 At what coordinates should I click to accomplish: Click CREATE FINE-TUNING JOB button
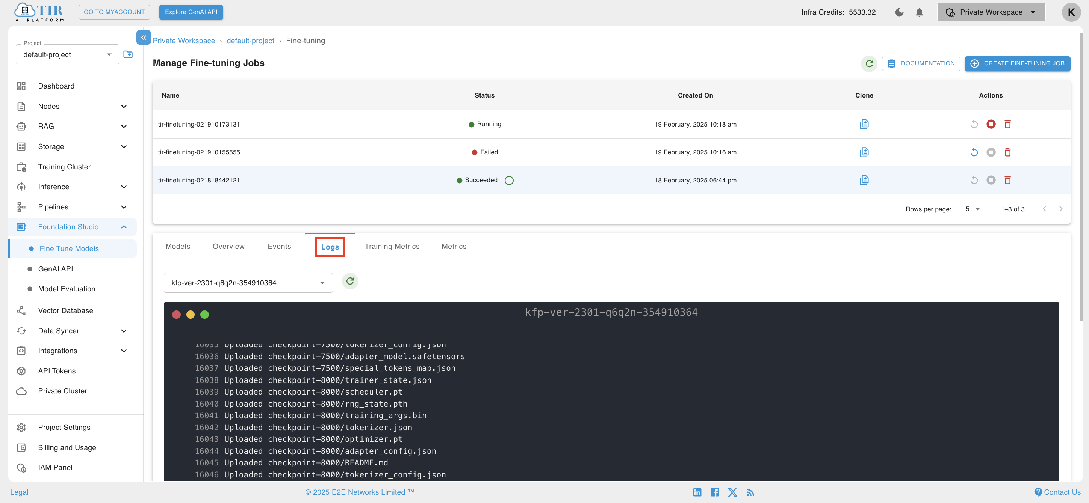(x=1017, y=63)
